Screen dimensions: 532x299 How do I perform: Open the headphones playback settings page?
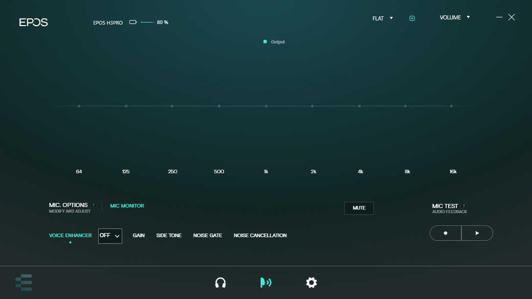[220, 282]
